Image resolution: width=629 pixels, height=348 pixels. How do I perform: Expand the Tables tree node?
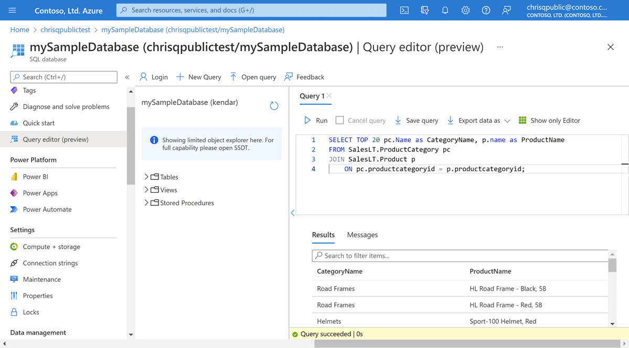coord(146,177)
